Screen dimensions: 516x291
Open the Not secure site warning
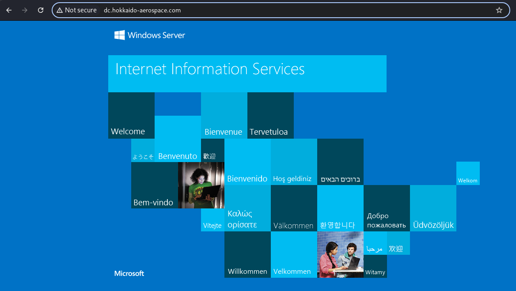[77, 10]
